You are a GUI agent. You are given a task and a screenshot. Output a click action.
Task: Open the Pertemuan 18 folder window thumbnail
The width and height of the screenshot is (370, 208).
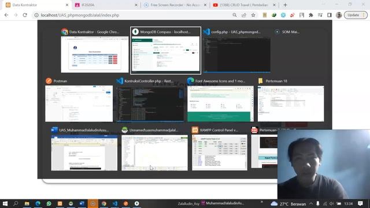tap(291, 103)
